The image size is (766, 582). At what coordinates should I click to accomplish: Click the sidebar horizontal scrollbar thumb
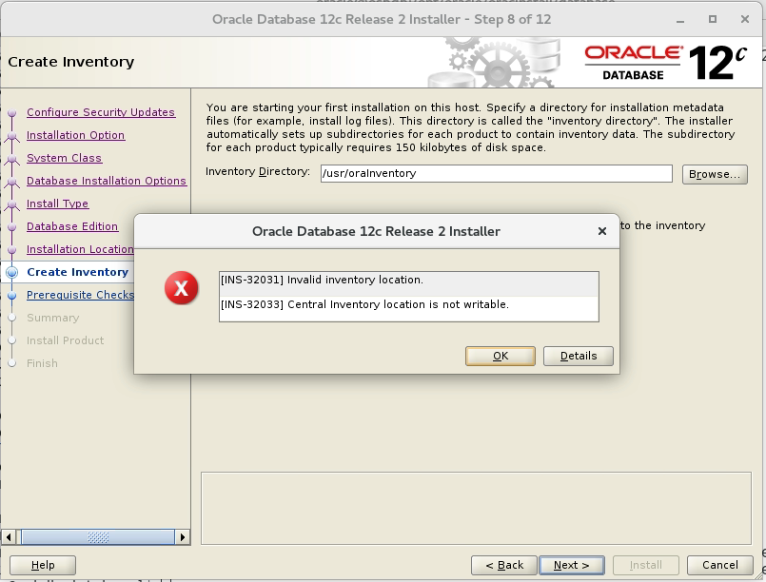tap(98, 537)
